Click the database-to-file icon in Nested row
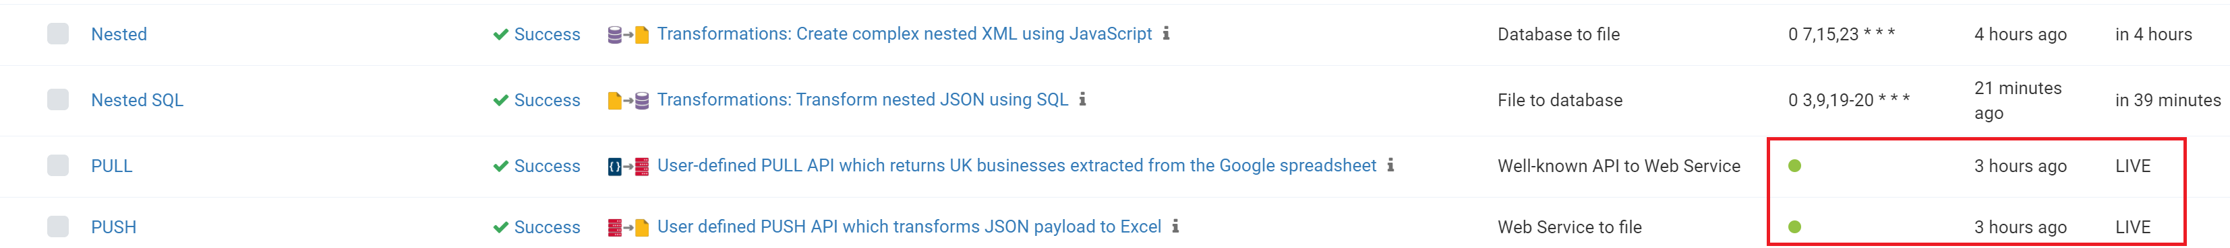 628,34
